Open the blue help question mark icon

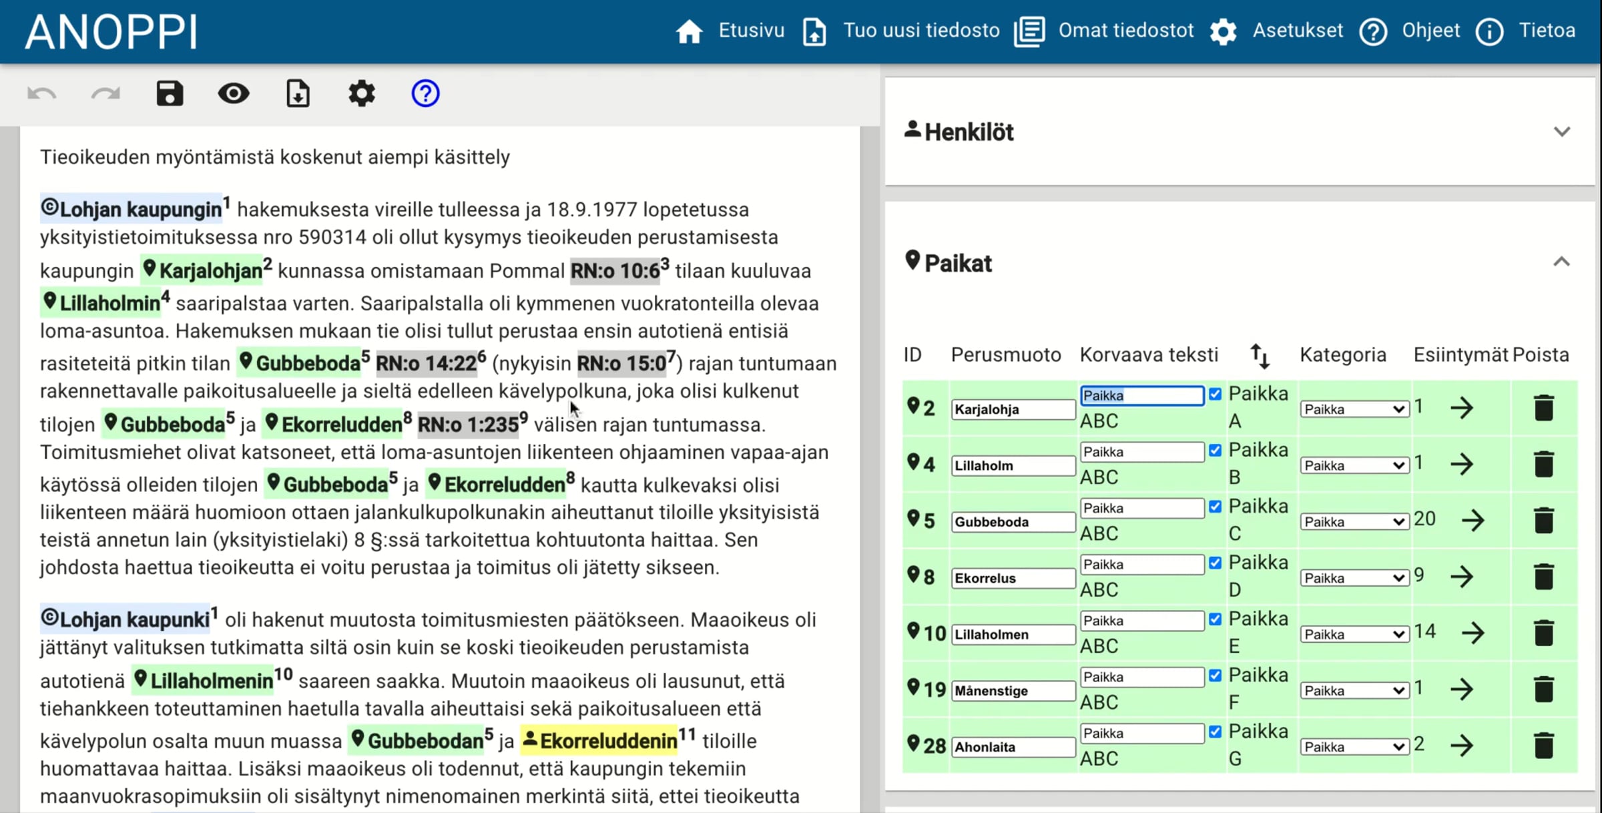pos(425,93)
